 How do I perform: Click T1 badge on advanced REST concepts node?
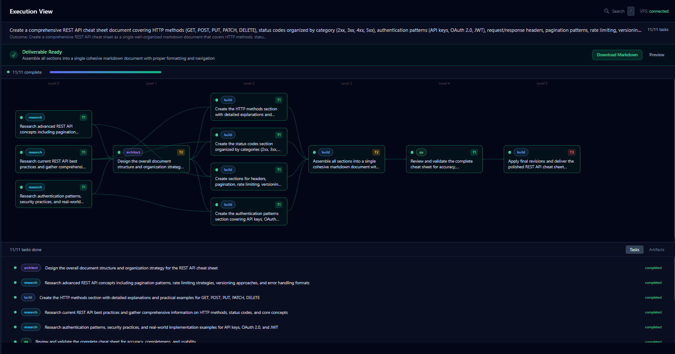pyautogui.click(x=83, y=117)
